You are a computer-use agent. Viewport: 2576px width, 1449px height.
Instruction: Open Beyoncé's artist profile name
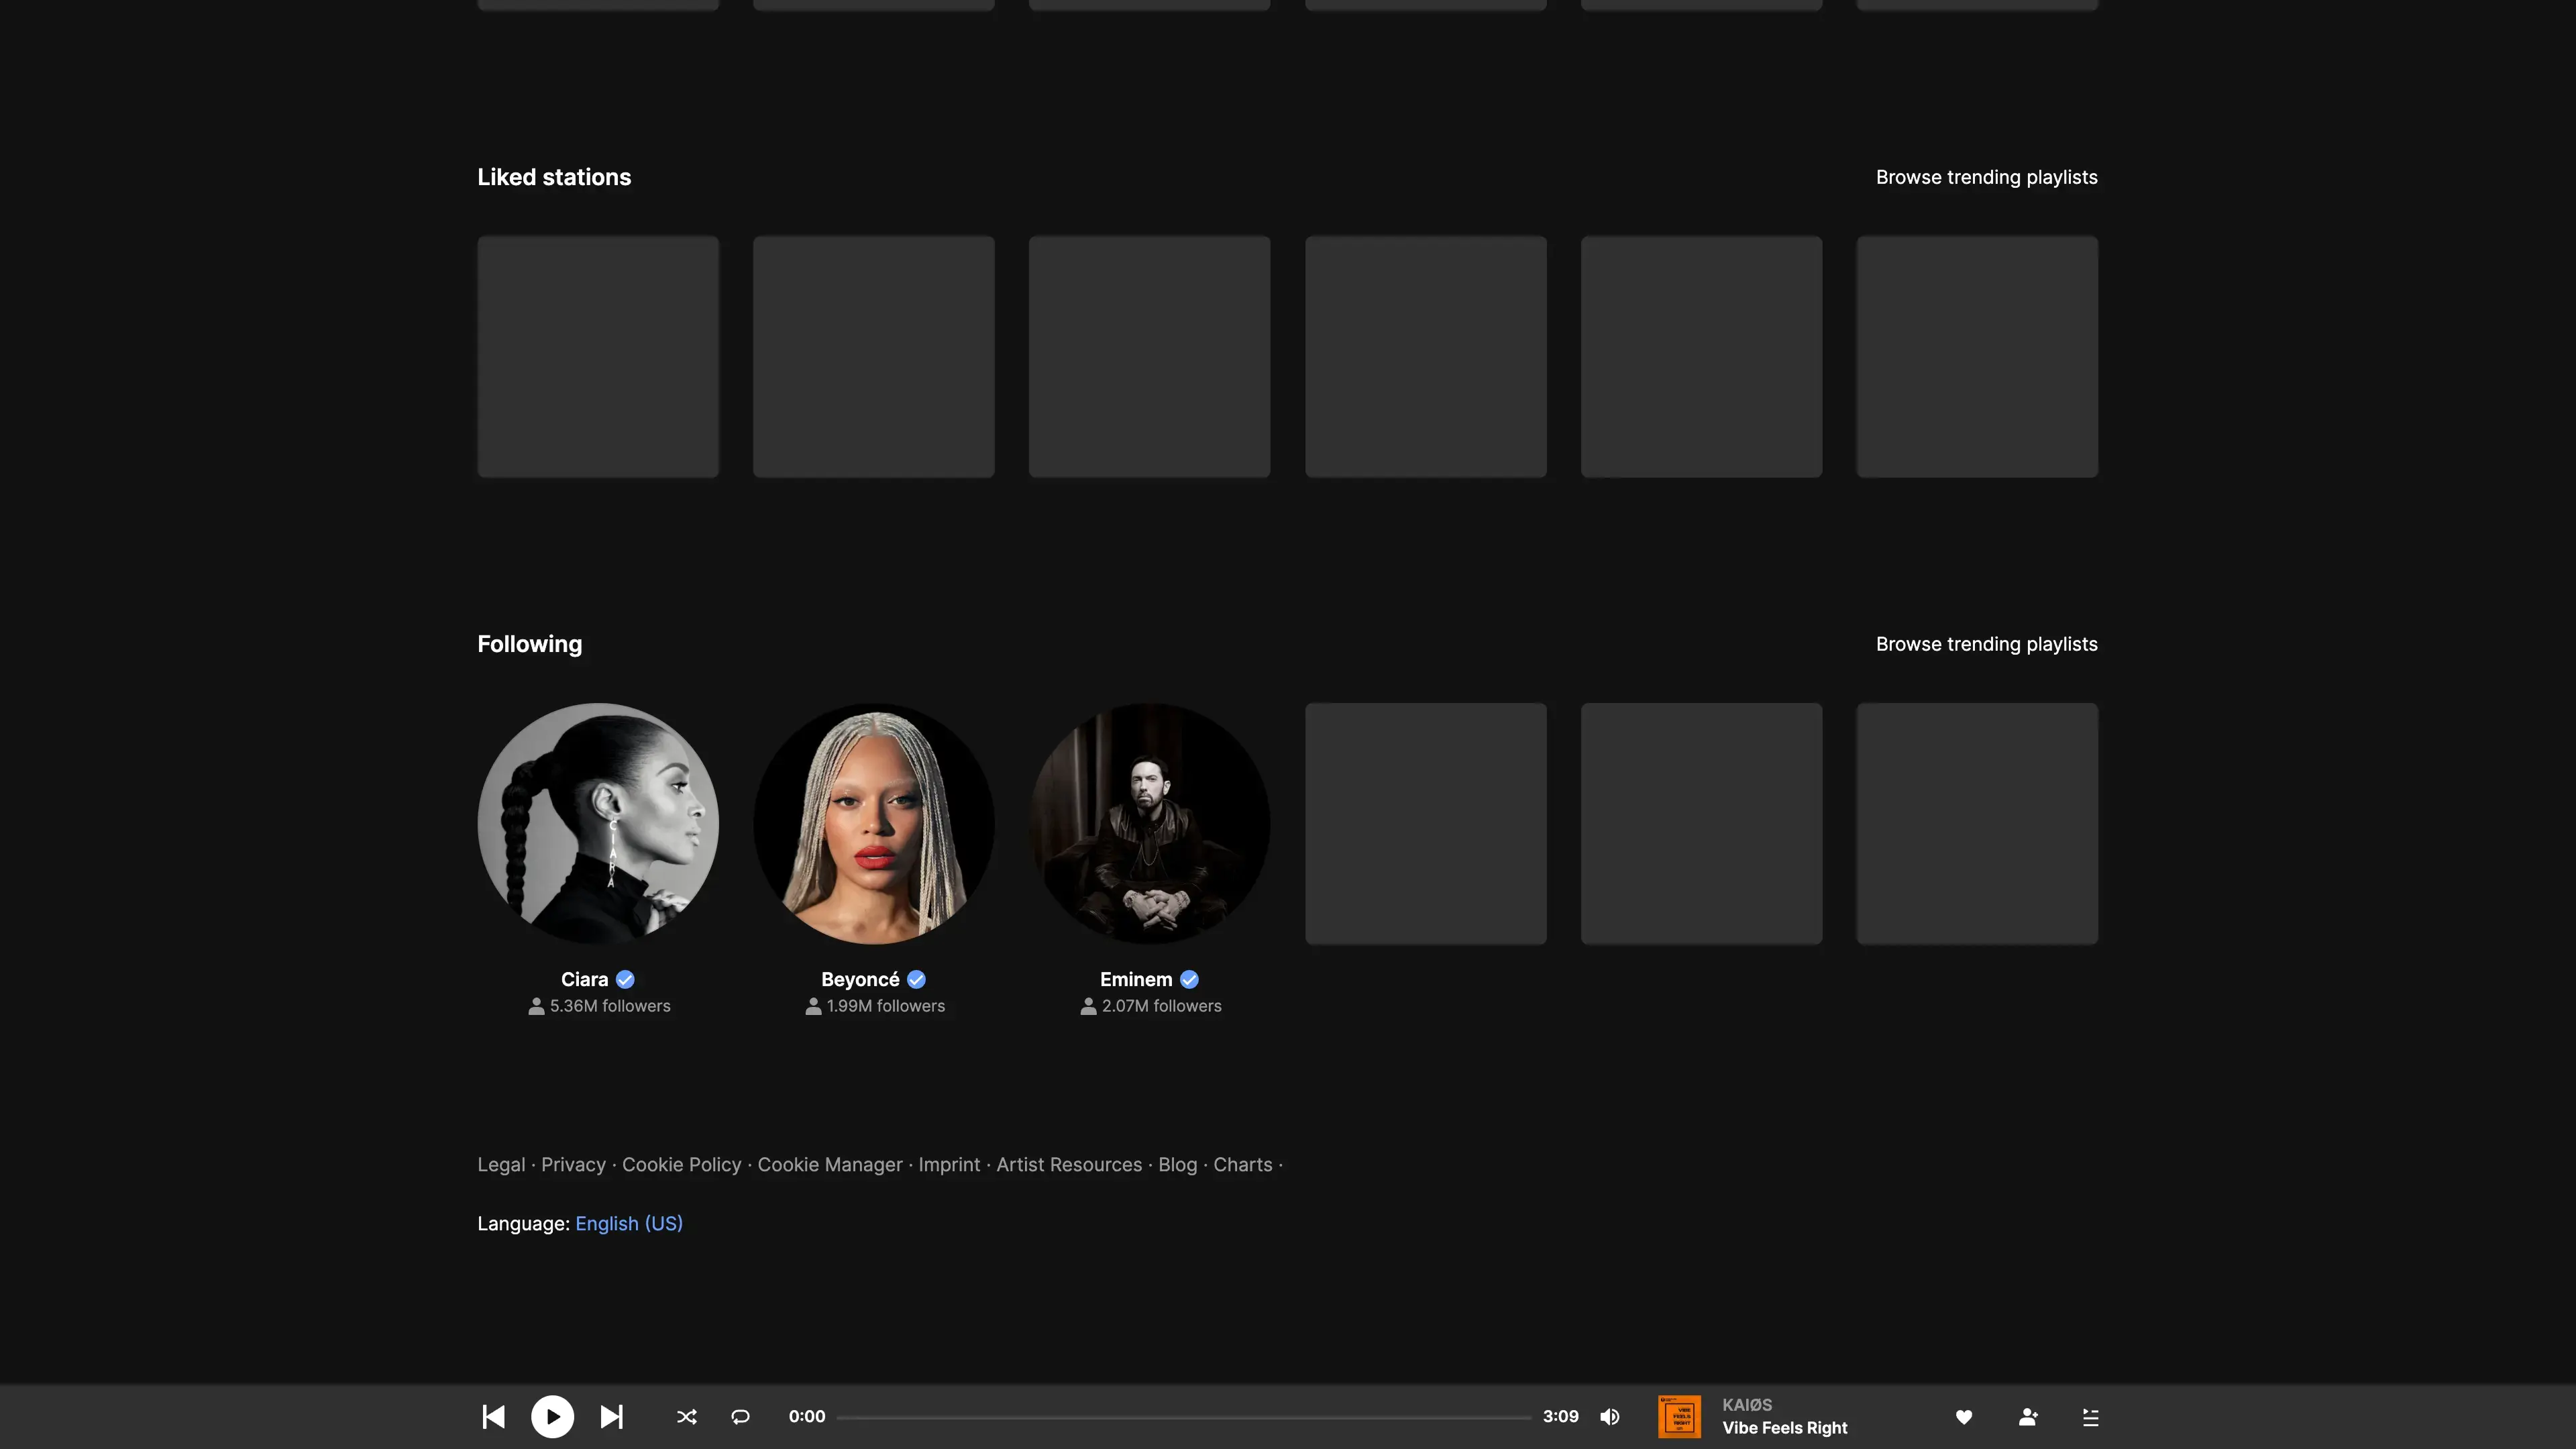click(x=860, y=979)
